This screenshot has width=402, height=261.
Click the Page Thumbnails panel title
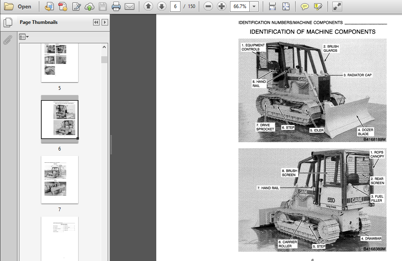[39, 22]
